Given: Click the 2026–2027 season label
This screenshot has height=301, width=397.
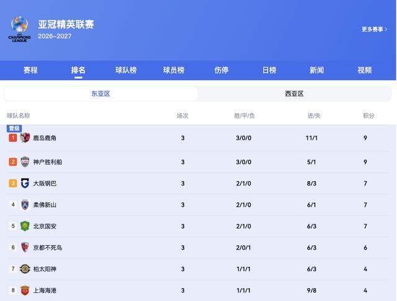Looking at the screenshot, I should click(55, 36).
